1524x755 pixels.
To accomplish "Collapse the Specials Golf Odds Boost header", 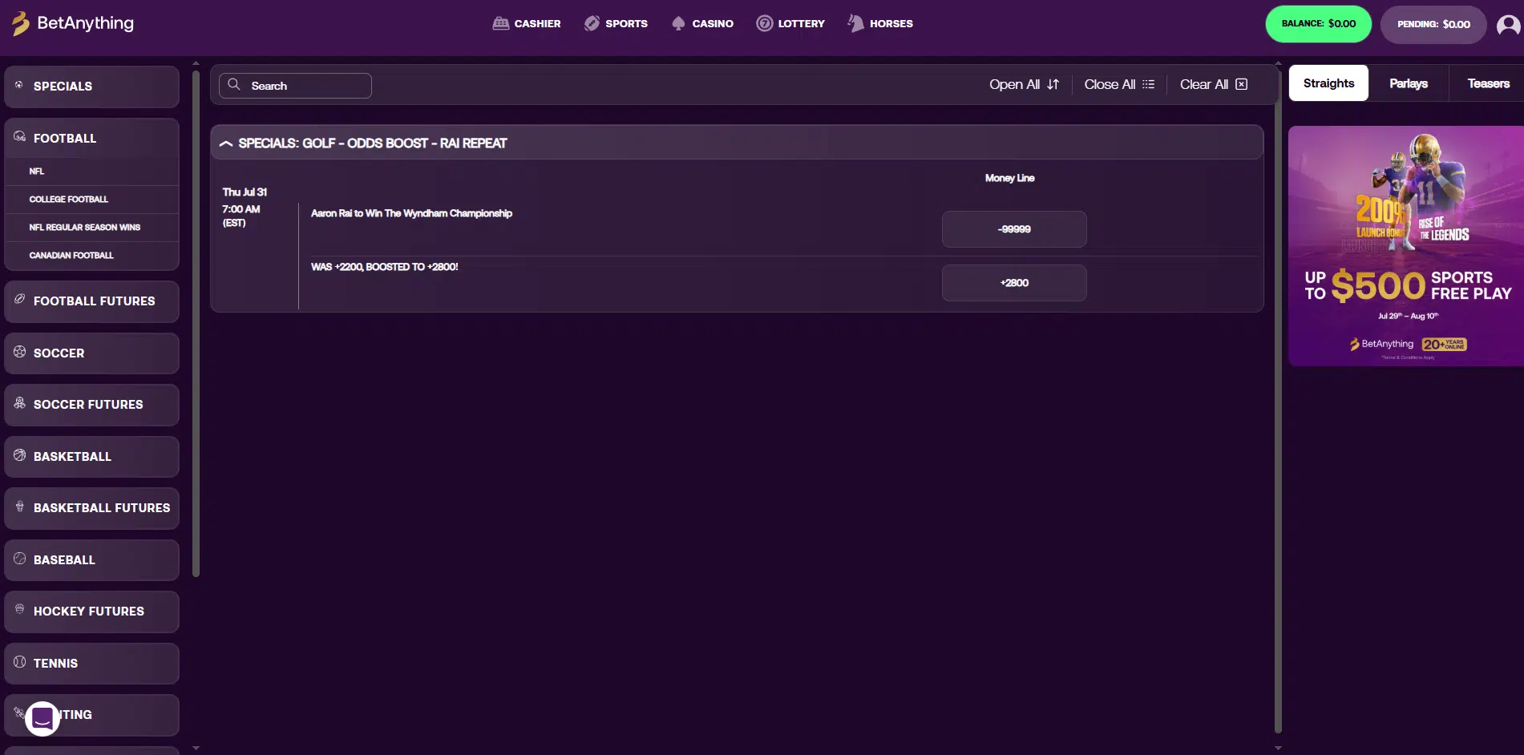I will coord(737,143).
